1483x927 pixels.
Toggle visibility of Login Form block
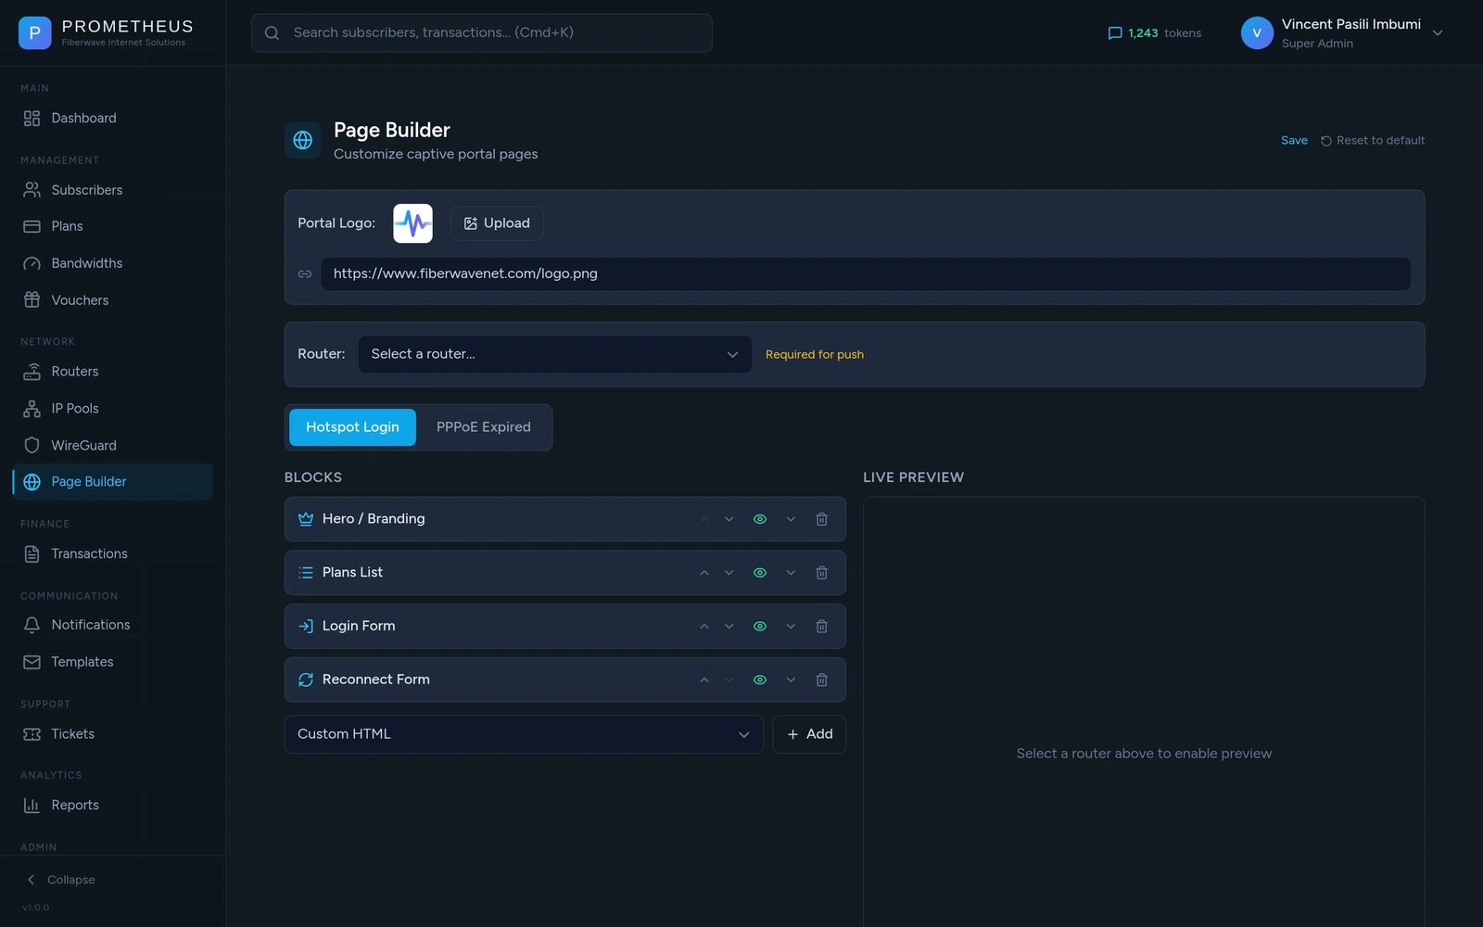tap(760, 627)
